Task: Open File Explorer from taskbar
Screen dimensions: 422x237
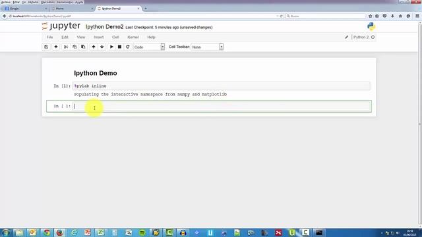Action: pos(19,232)
